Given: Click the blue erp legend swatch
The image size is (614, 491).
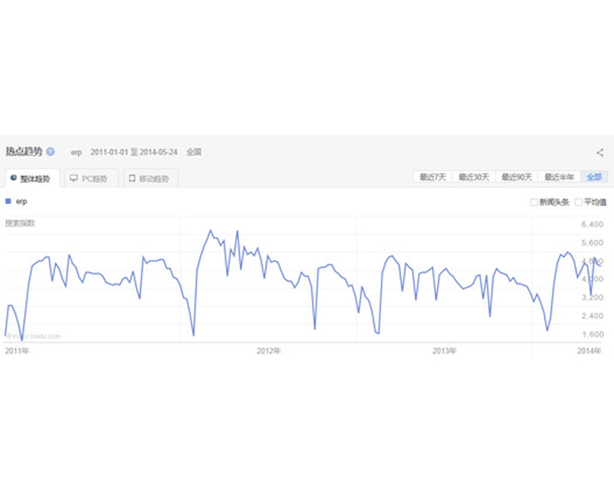Looking at the screenshot, I should pyautogui.click(x=8, y=201).
